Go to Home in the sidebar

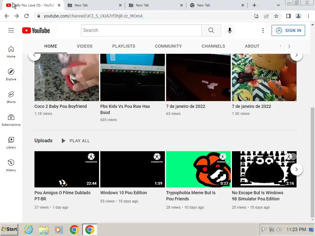click(x=11, y=52)
